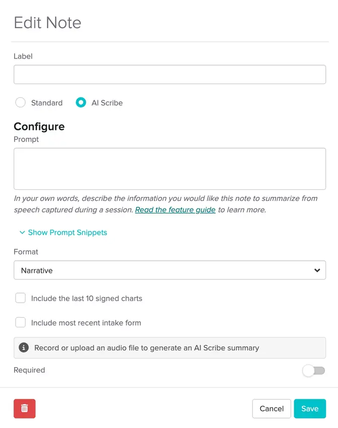The width and height of the screenshot is (338, 428).
Task: Open the Format dropdown showing Narrative
Action: 170,270
